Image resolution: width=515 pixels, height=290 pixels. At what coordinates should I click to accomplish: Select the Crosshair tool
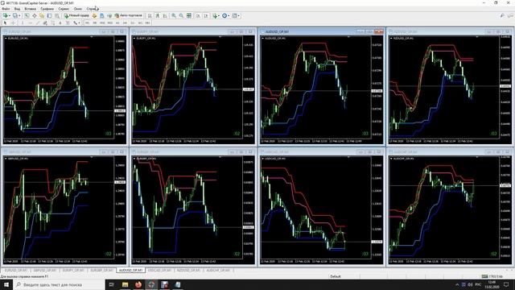(13, 23)
